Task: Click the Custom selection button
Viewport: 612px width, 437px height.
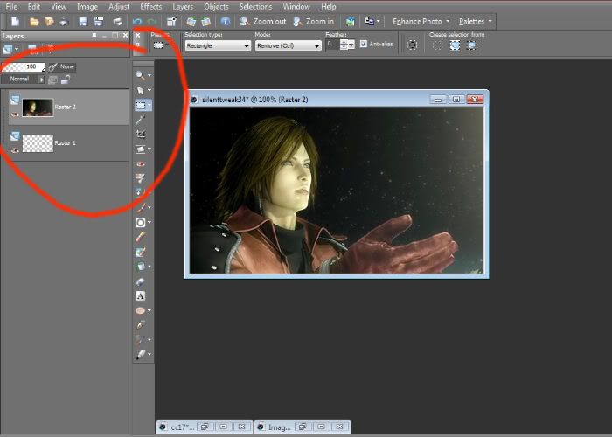Action: pos(412,45)
